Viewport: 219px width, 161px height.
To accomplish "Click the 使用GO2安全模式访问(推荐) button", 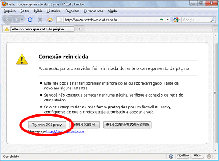I will click(127, 125).
